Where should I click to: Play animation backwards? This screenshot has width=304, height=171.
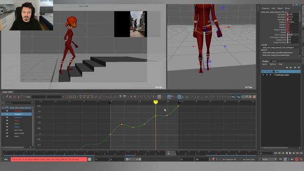pos(286,153)
